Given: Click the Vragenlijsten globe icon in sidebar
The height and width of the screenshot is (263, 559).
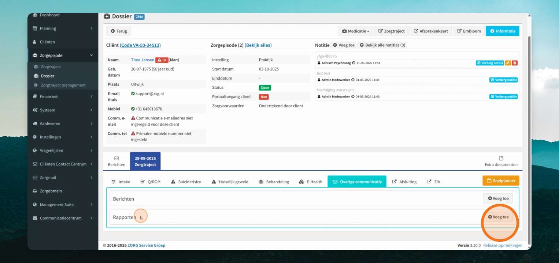Looking at the screenshot, I should (35, 150).
